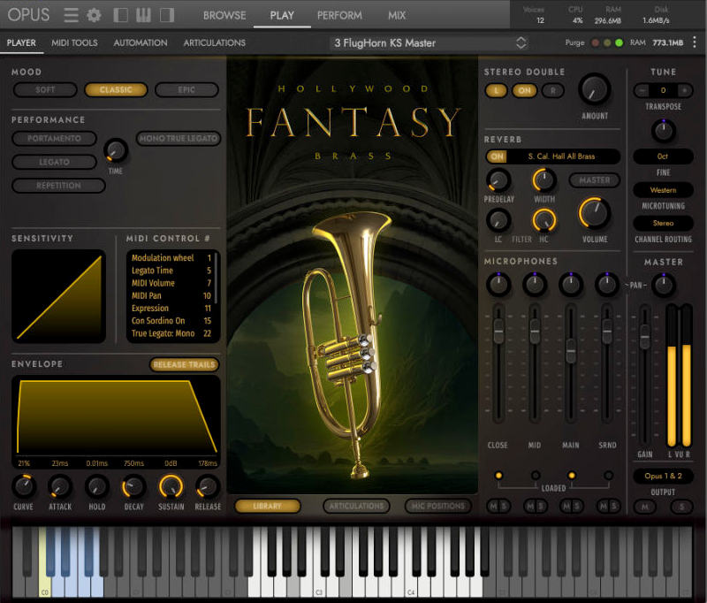The height and width of the screenshot is (603, 707).
Task: Open the Opus 1 & 2 output dropdown
Action: tap(662, 477)
